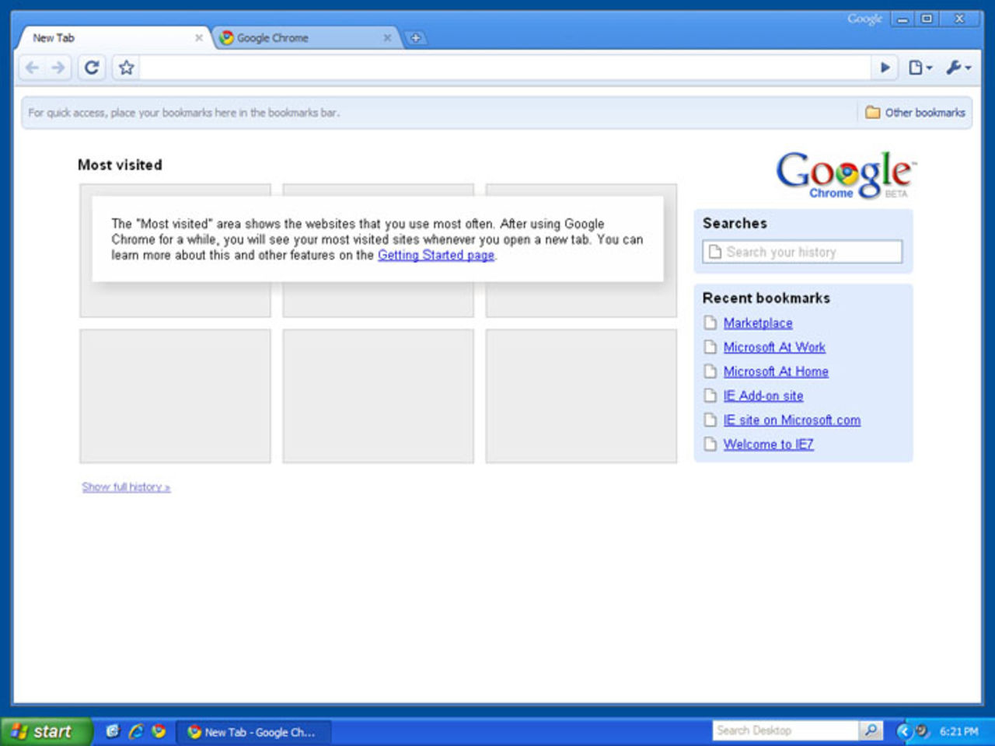Screen dimensions: 995x746
Task: Open the Google dropdown in the title bar
Action: click(x=865, y=17)
